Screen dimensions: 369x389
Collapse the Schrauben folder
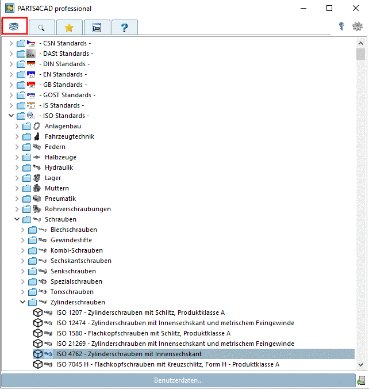pyautogui.click(x=17, y=219)
